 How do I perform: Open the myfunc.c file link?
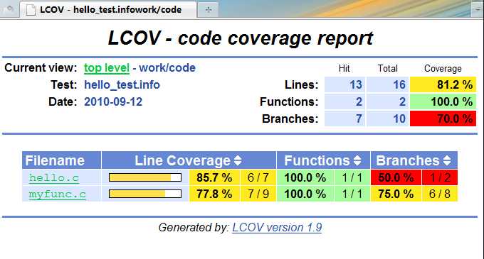point(58,194)
